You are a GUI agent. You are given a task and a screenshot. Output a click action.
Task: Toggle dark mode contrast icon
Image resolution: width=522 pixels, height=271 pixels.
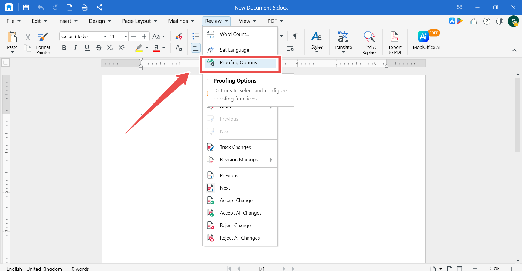[500, 21]
